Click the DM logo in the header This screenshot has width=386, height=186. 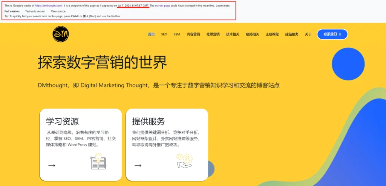click(x=60, y=34)
